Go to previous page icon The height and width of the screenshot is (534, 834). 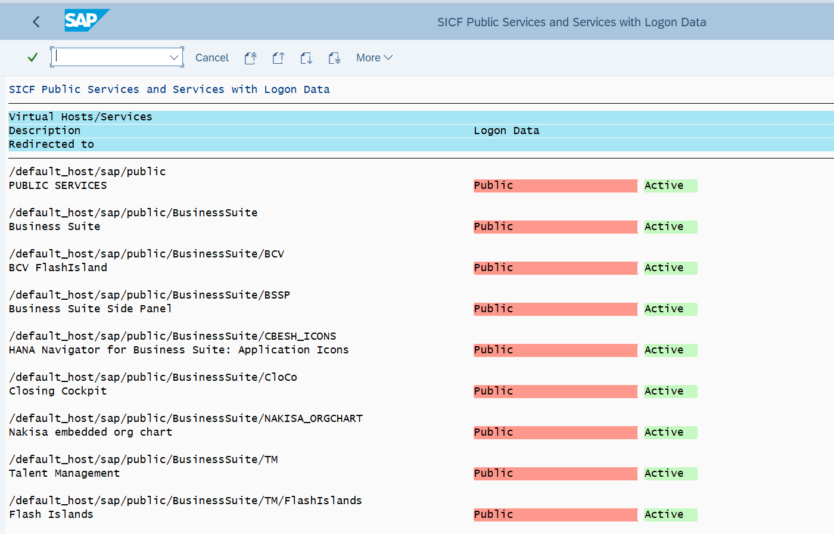pyautogui.click(x=278, y=58)
